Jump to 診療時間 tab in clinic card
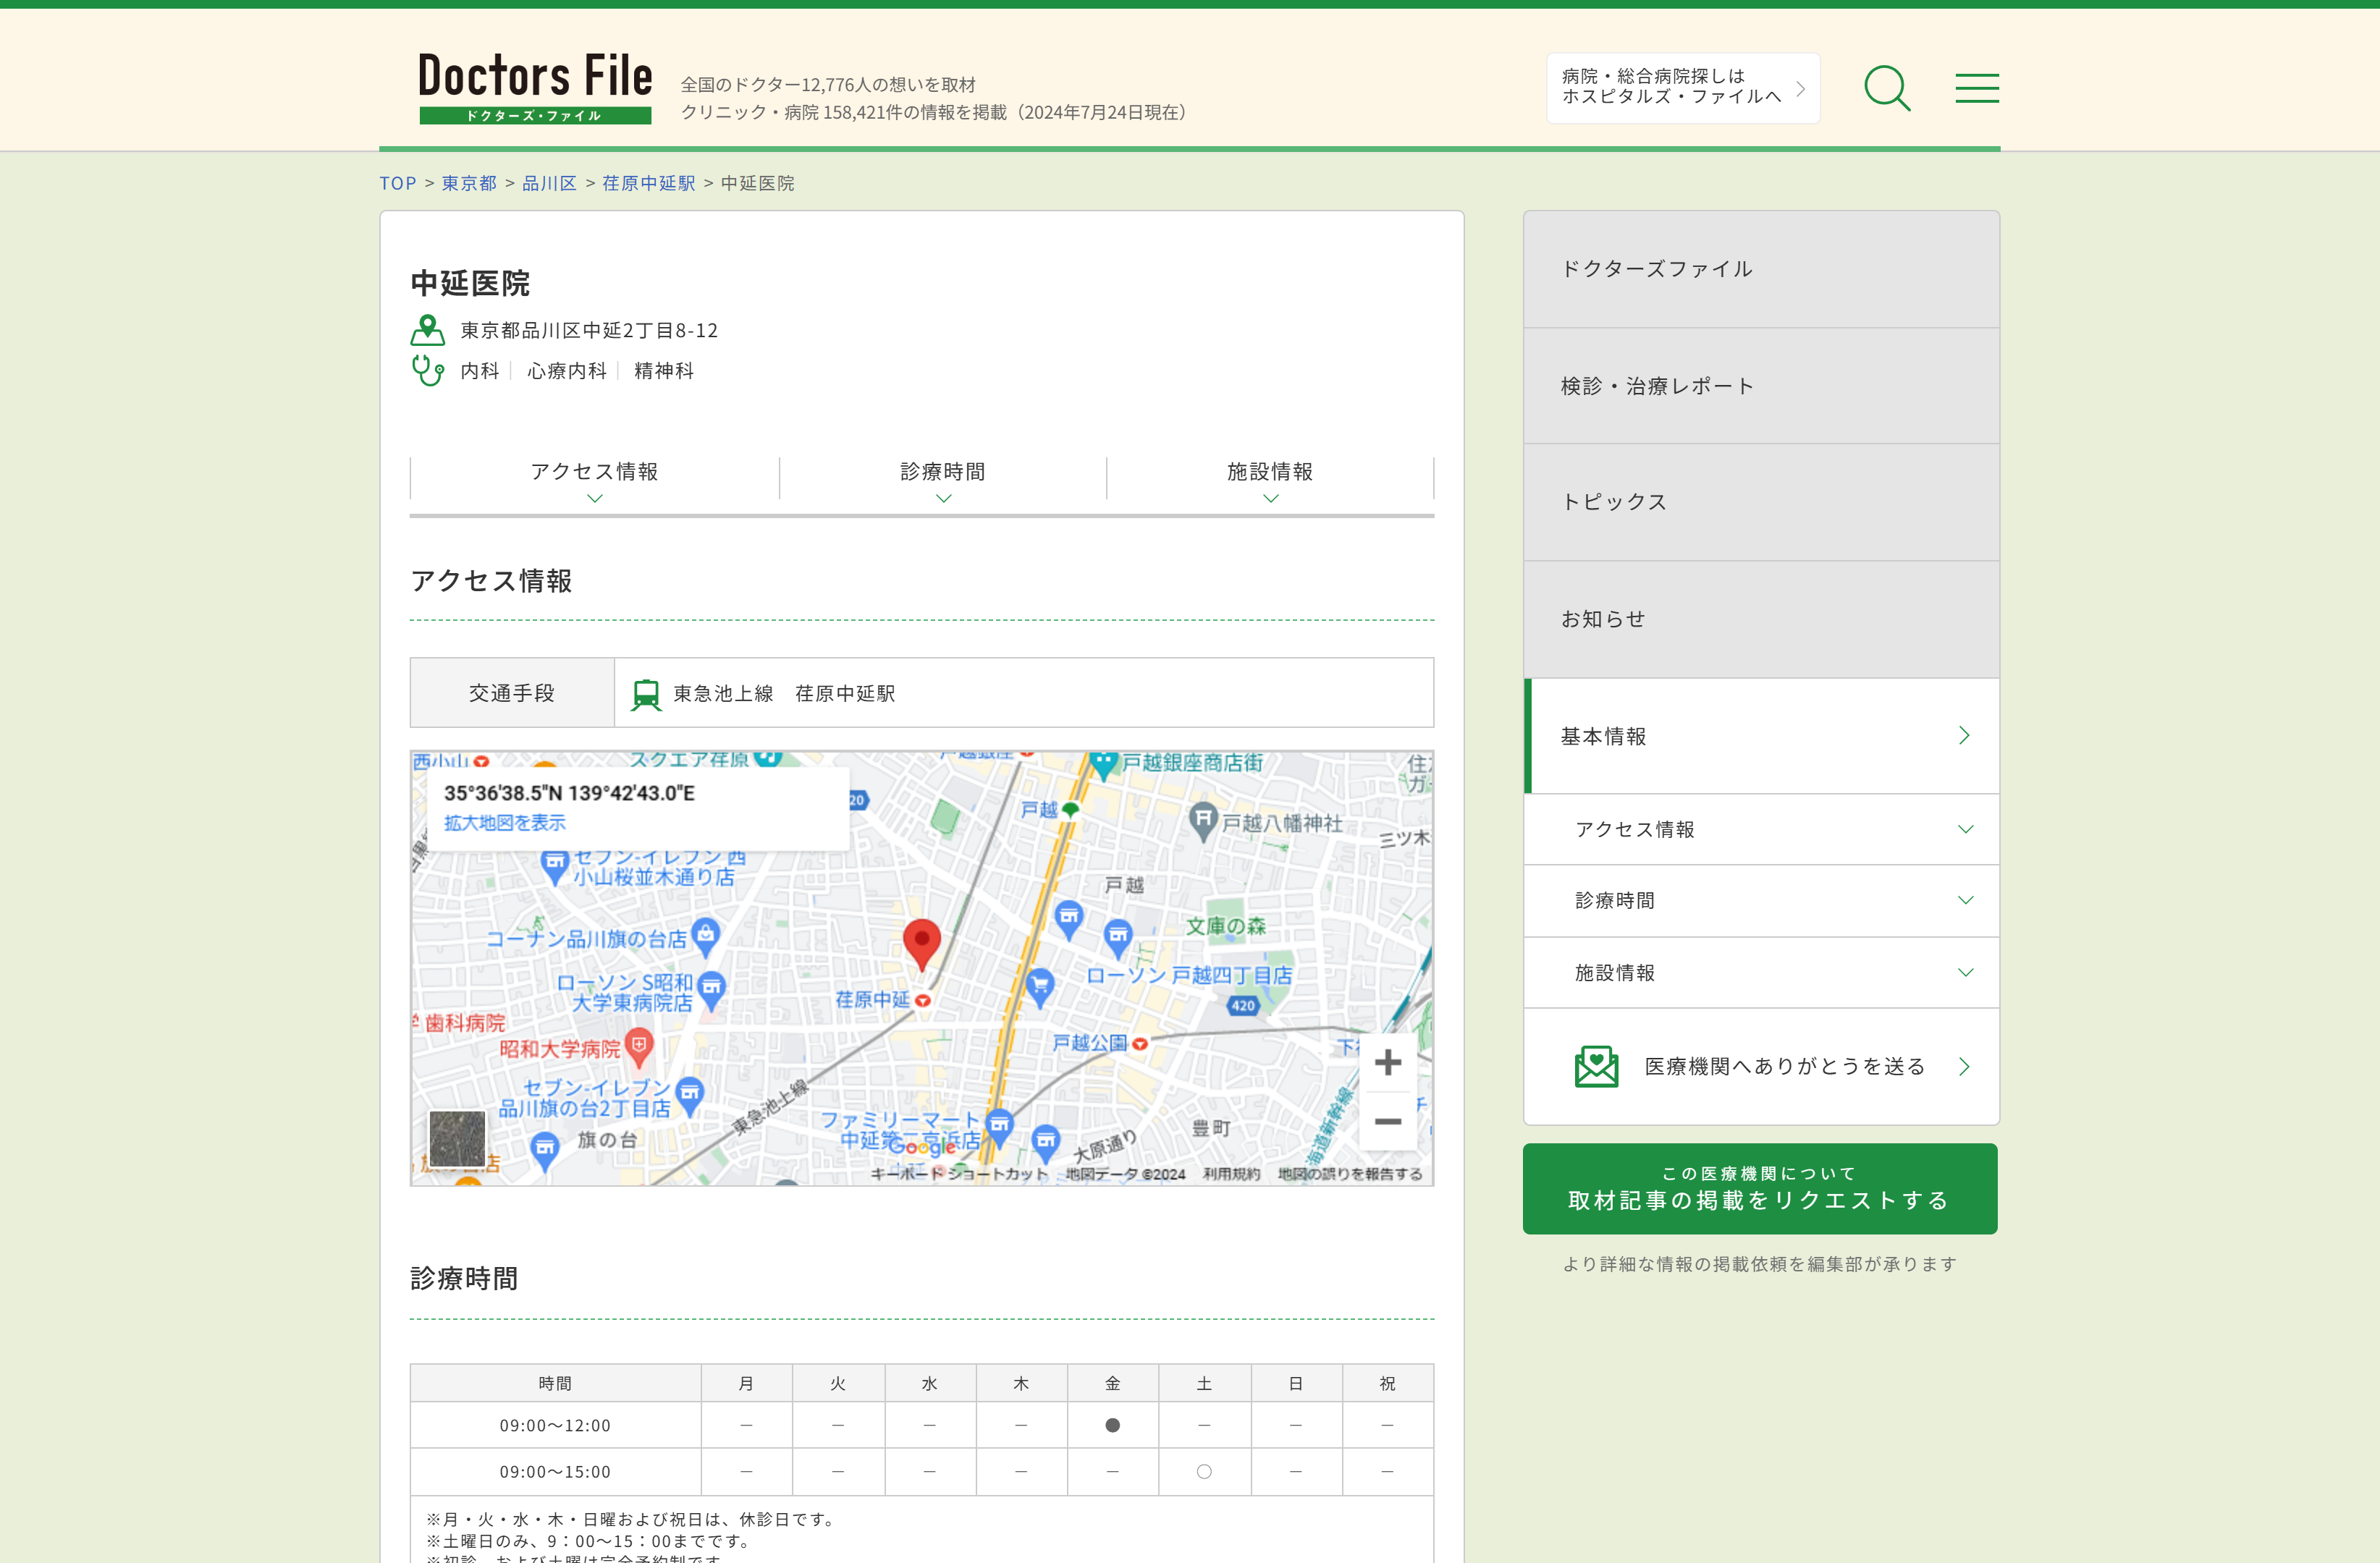Image resolution: width=2380 pixels, height=1563 pixels. pos(943,480)
